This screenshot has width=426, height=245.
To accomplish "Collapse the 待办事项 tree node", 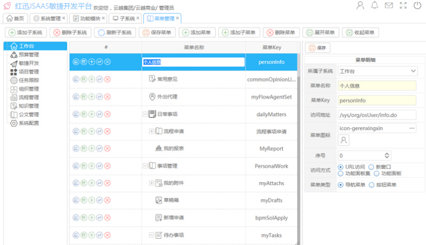I will 151,235.
